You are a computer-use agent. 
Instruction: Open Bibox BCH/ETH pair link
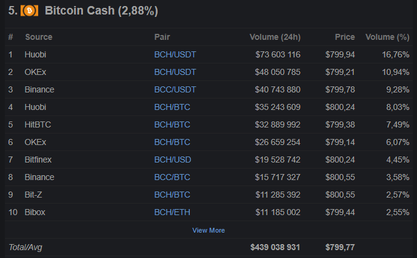coord(172,212)
